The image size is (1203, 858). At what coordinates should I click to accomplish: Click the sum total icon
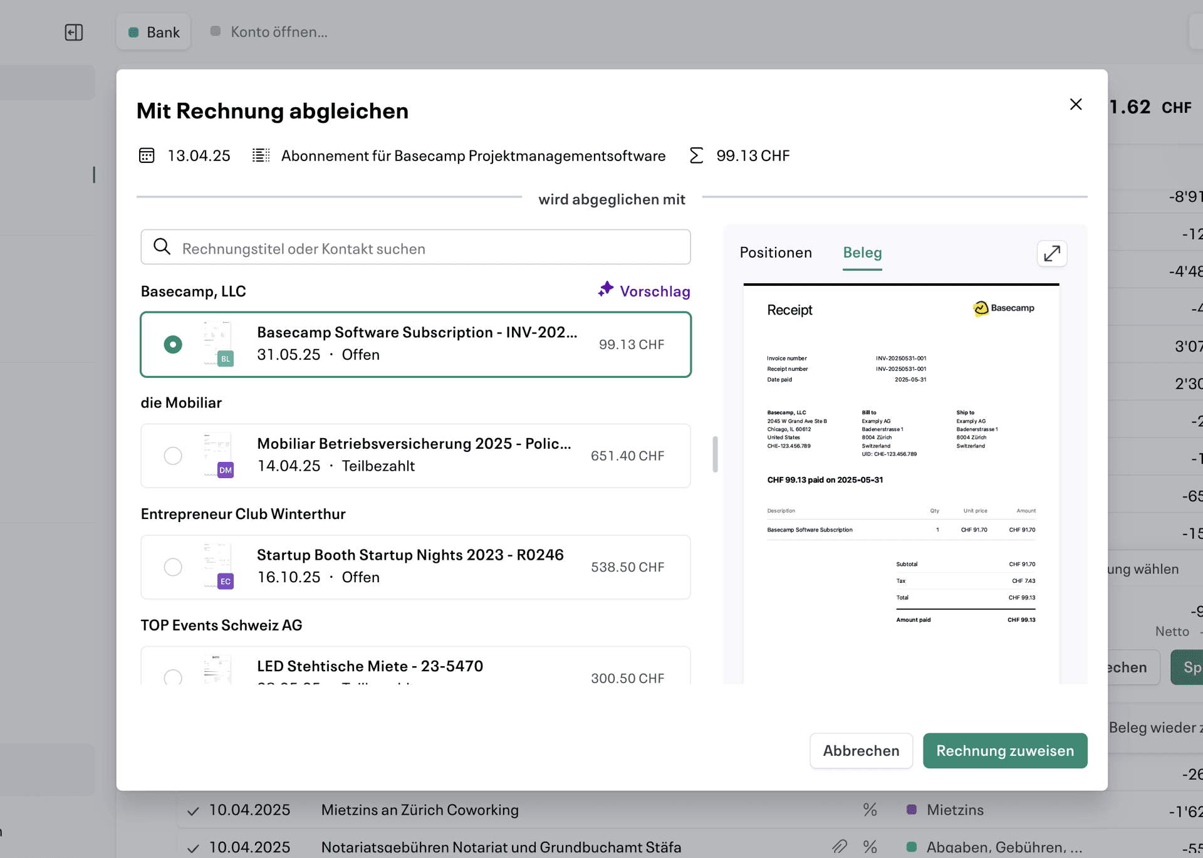click(696, 155)
